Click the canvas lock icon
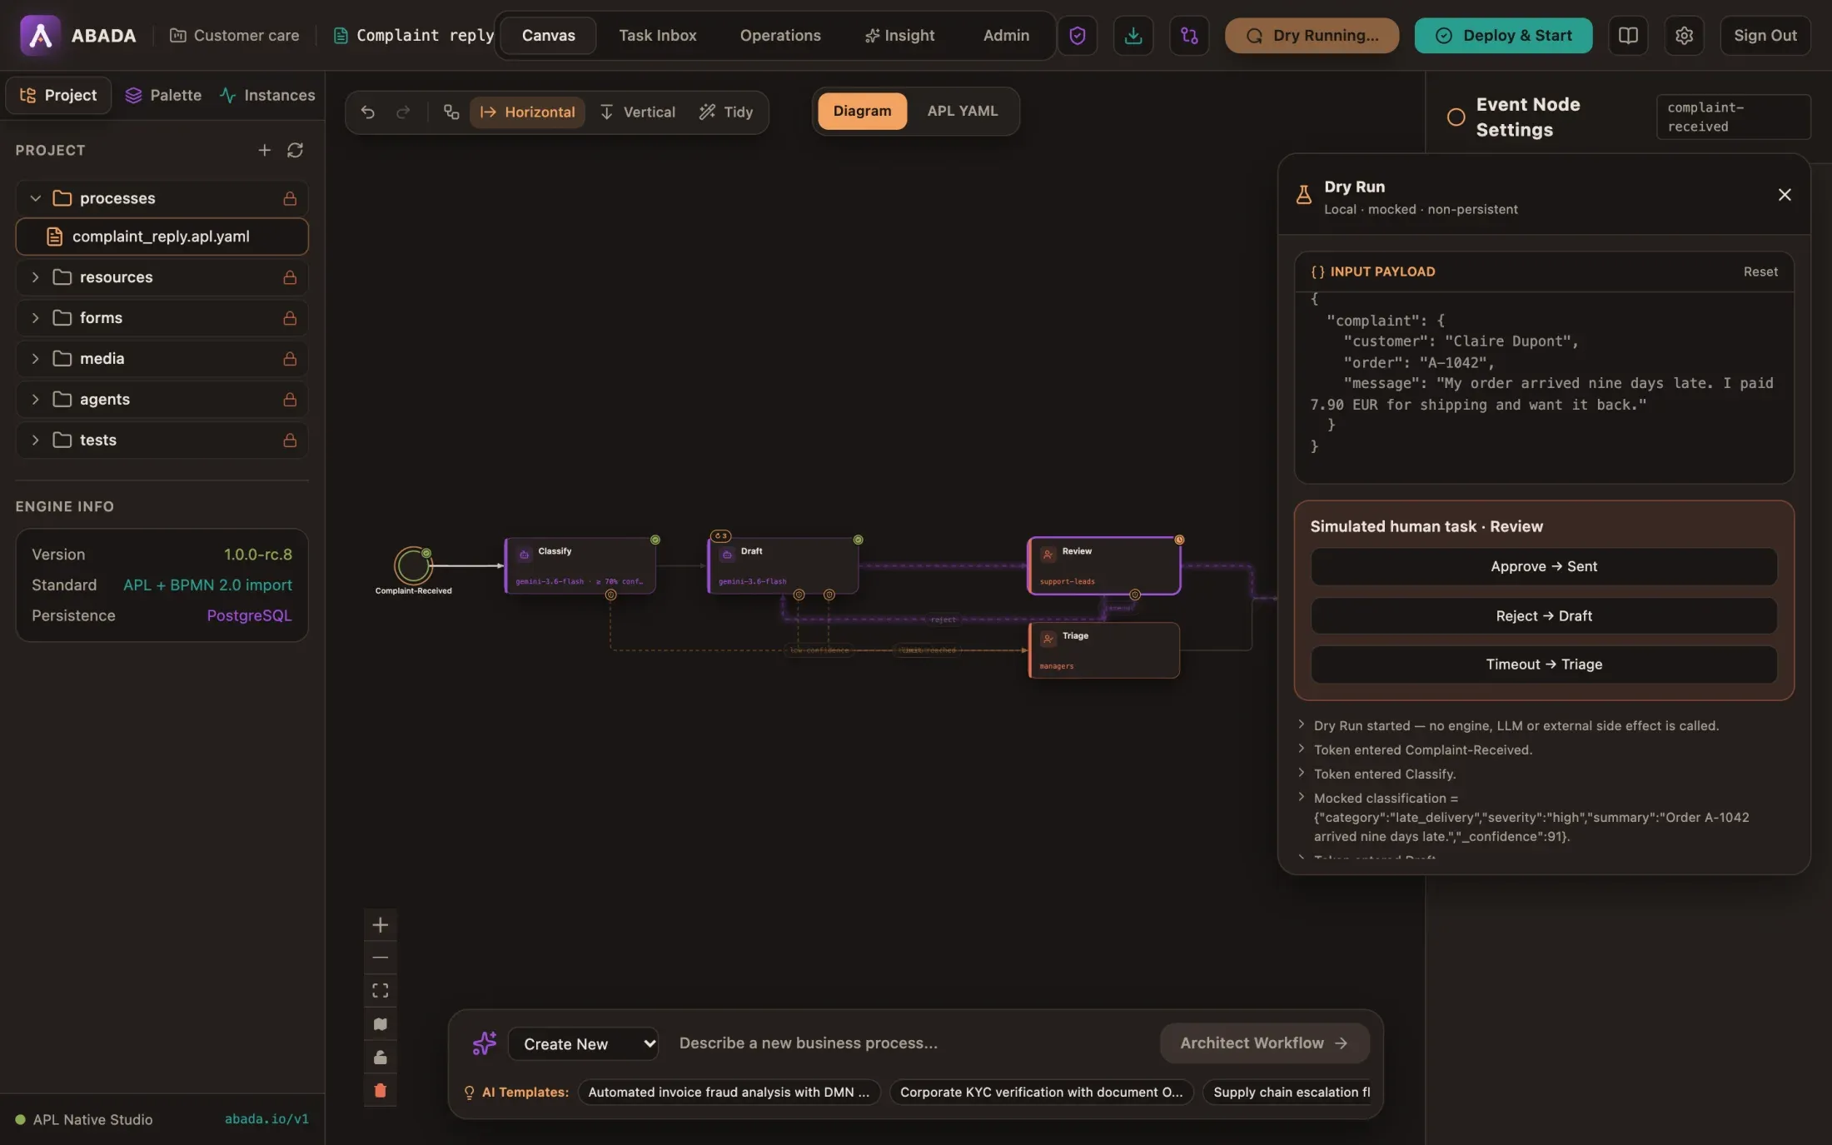 pyautogui.click(x=380, y=1057)
